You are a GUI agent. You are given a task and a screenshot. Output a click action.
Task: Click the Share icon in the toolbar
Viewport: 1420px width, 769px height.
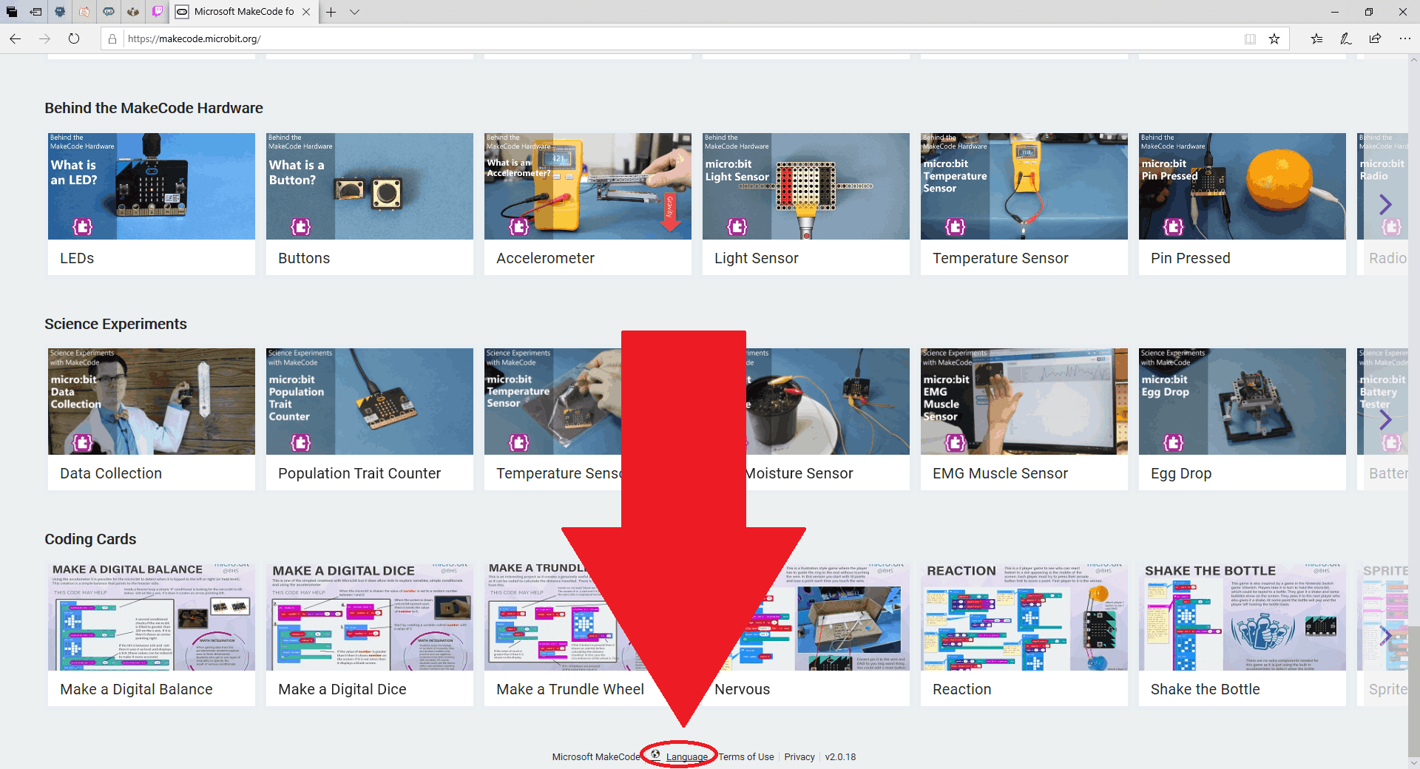[1376, 38]
